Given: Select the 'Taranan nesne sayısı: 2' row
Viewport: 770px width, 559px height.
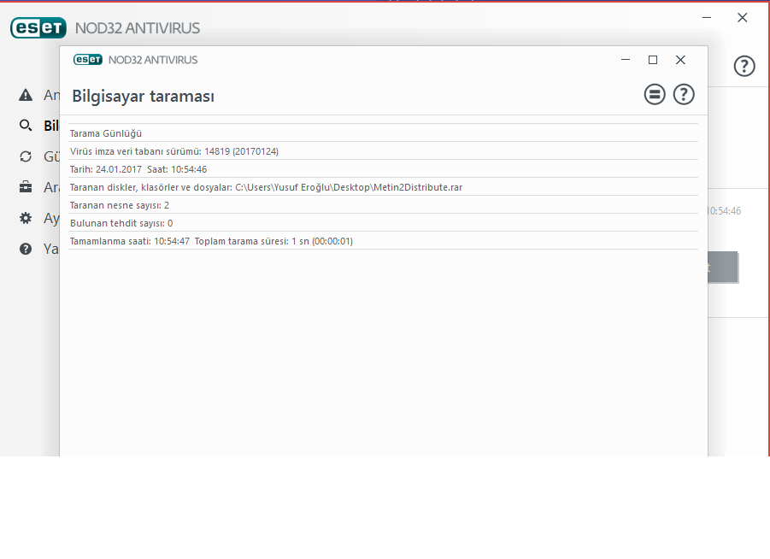Looking at the screenshot, I should (x=383, y=205).
